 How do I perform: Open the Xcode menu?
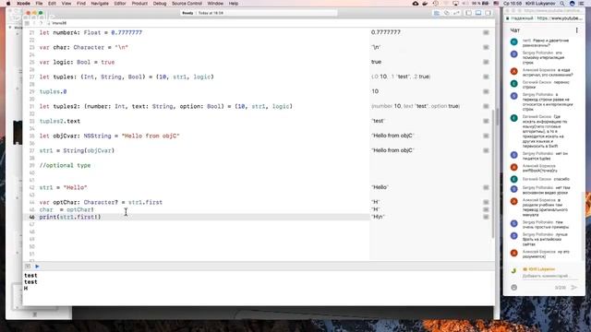(x=23, y=4)
